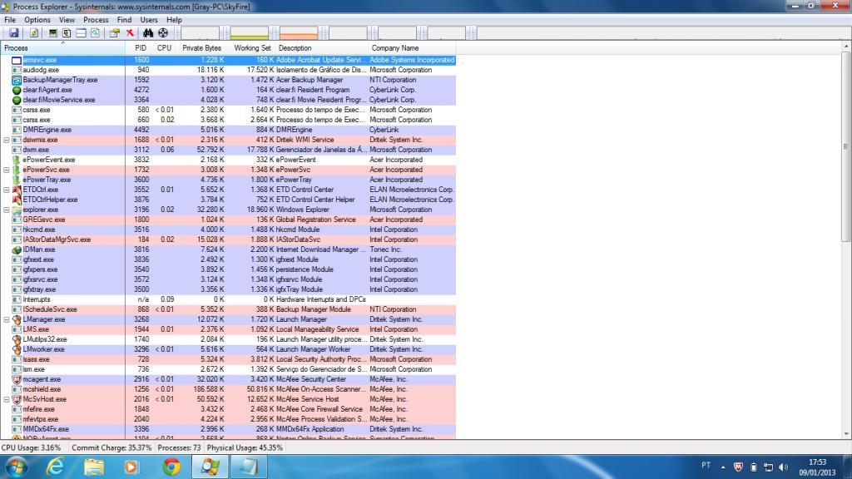Click the mcagent.exe McAfee shield icon

[x=17, y=379]
